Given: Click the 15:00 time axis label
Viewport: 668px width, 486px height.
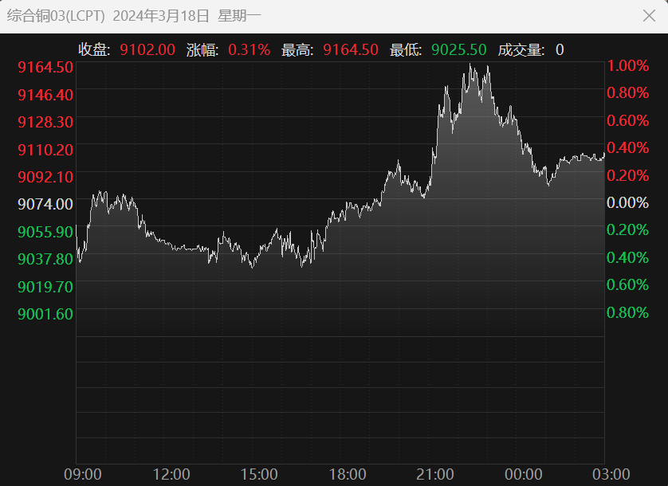Looking at the screenshot, I should (259, 475).
